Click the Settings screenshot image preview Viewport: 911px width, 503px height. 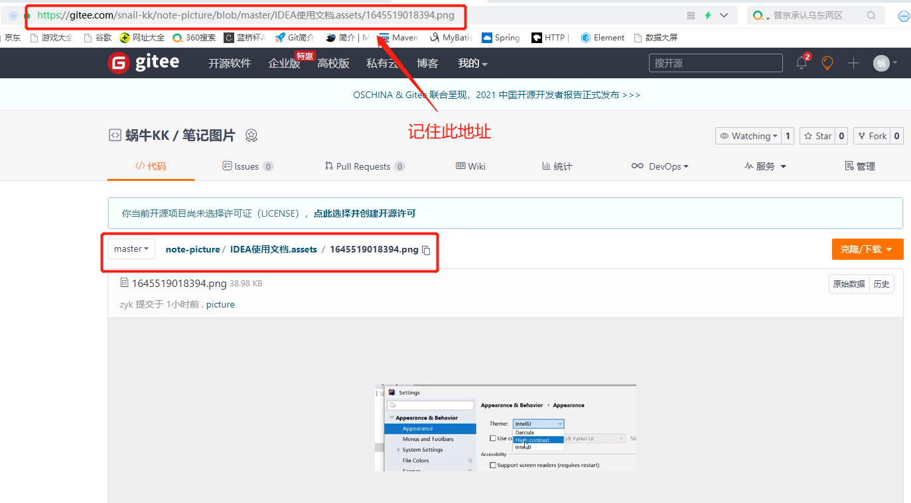(505, 427)
